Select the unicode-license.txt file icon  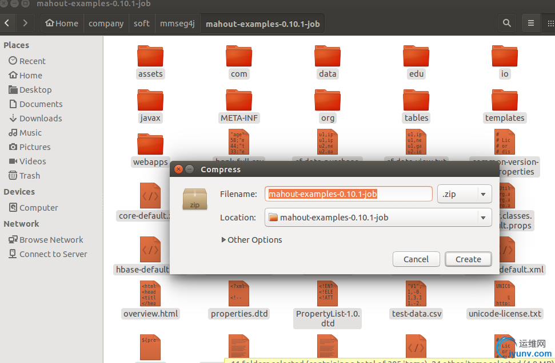coord(504,294)
